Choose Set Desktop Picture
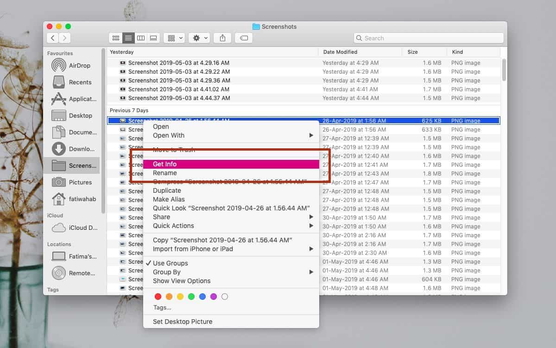The width and height of the screenshot is (556, 348). [x=231, y=322]
